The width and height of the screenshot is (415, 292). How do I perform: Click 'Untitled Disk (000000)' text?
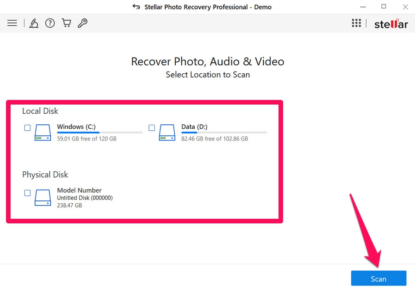click(x=85, y=198)
